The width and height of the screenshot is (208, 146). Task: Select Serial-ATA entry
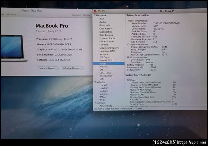pos(105,73)
